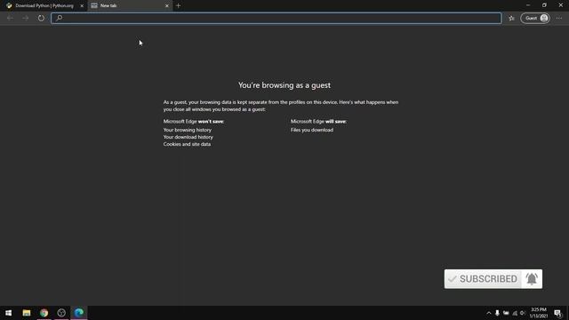Open File Explorer from taskbar
The image size is (569, 320).
26,313
